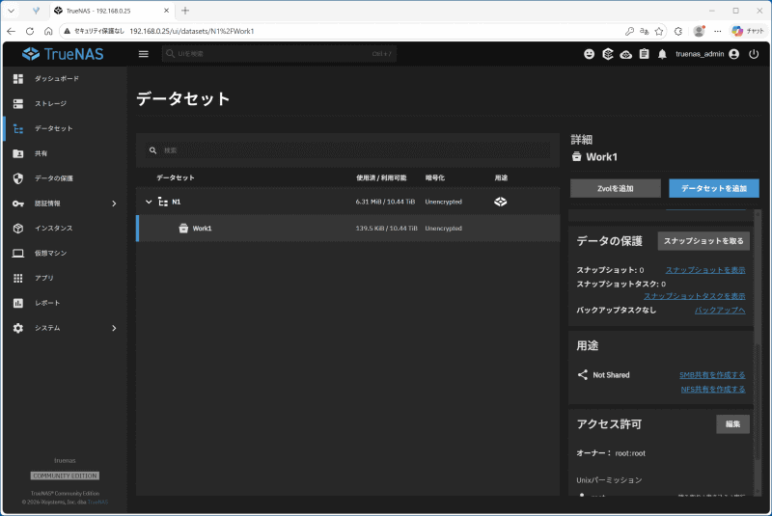The height and width of the screenshot is (516, 772).
Task: Click the レポート chart icon
Action: coord(18,303)
